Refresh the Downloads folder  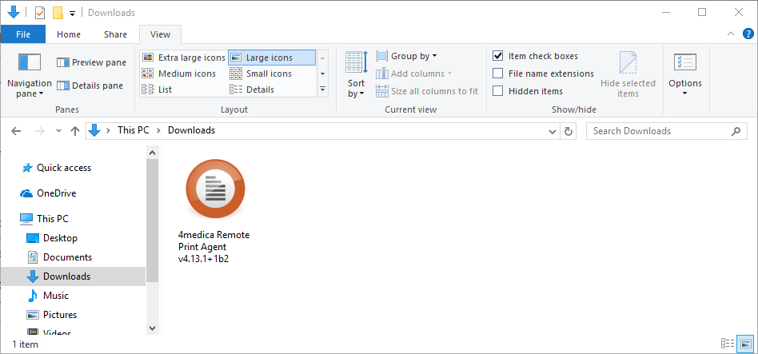[568, 131]
